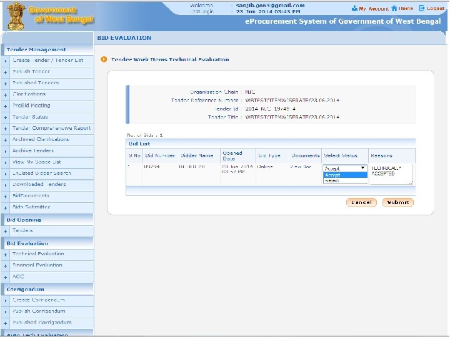
Task: Open Published Tenders menu item
Action: (x=36, y=83)
